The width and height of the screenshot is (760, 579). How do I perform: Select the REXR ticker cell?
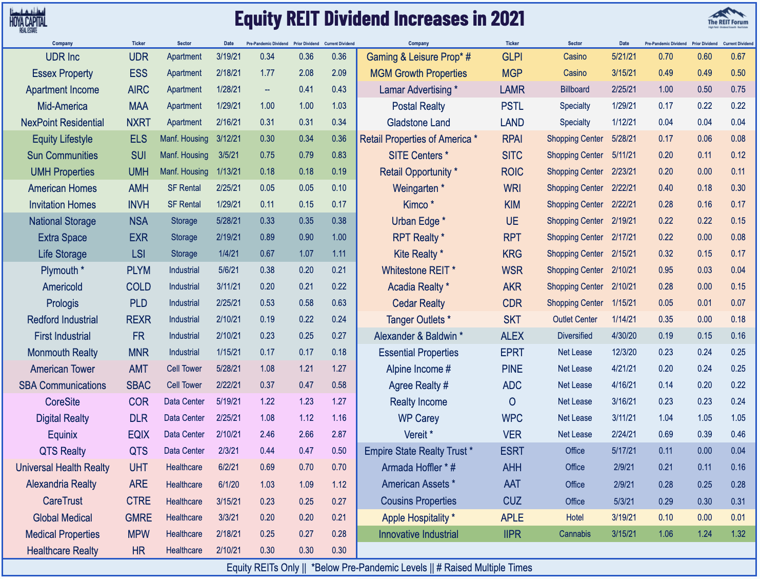(x=138, y=320)
